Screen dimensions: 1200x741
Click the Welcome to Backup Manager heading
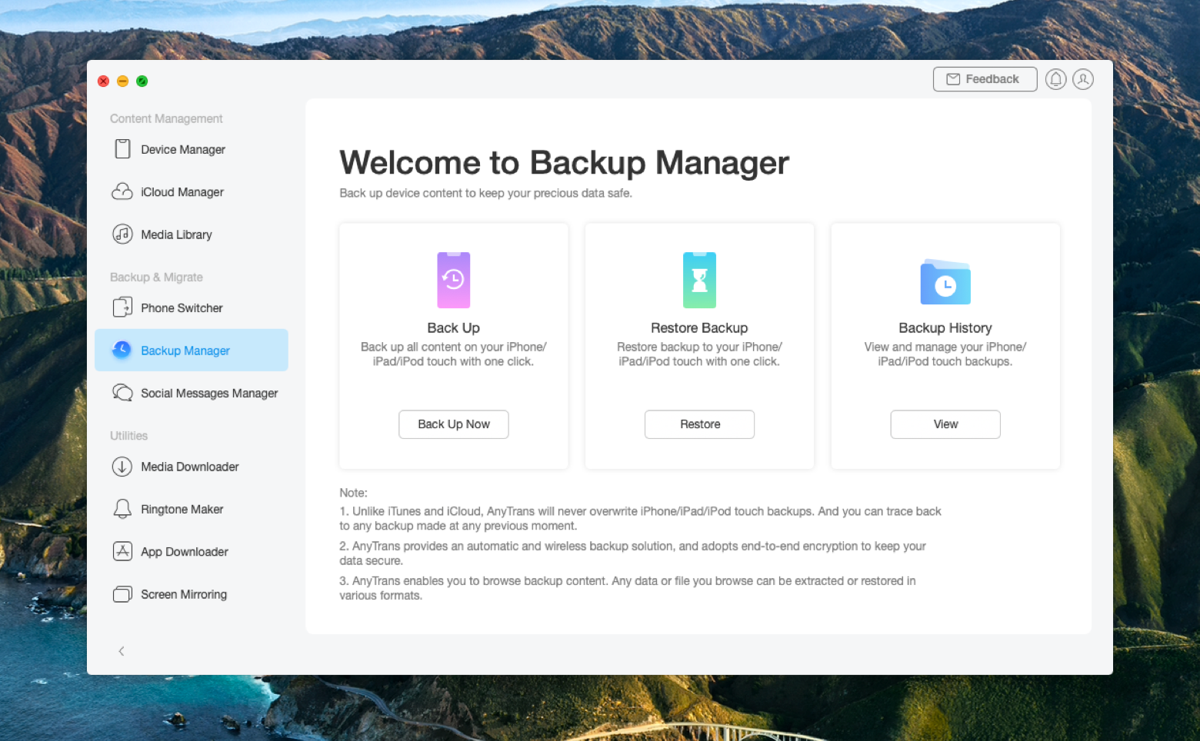(565, 163)
